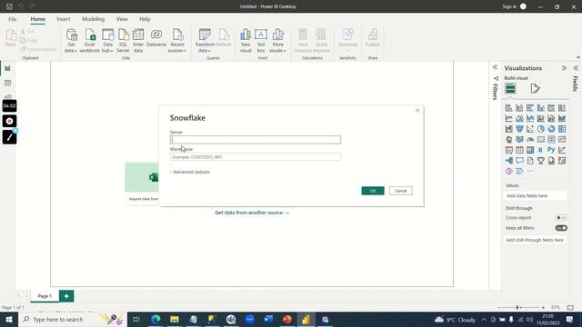Select the Home ribbon tab
The height and width of the screenshot is (327, 582).
(x=38, y=19)
